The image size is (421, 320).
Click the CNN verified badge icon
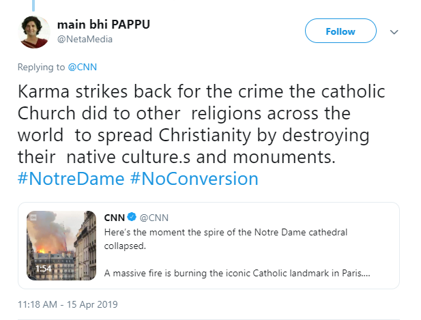132,218
